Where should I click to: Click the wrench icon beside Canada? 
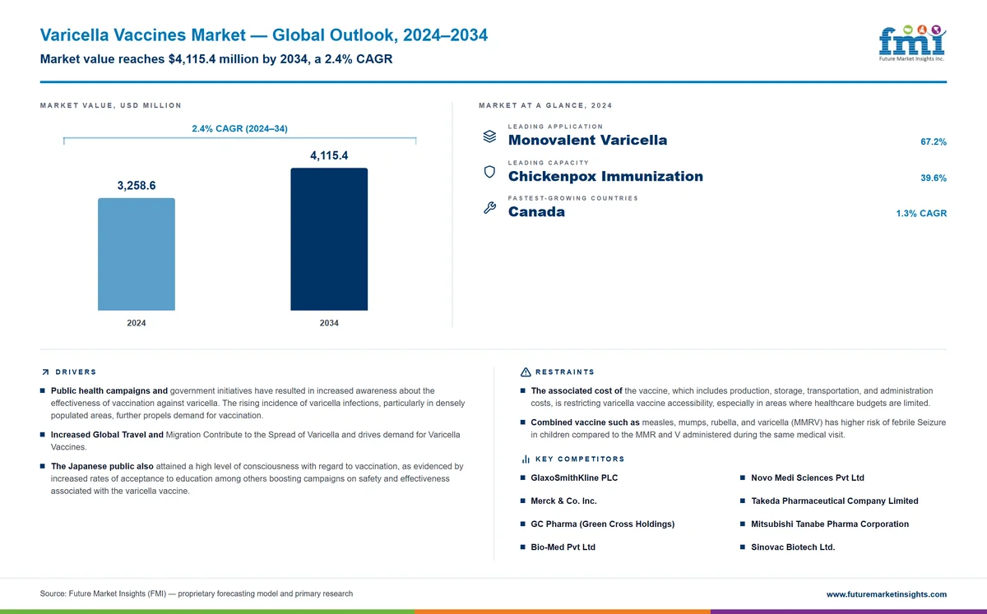tap(489, 208)
